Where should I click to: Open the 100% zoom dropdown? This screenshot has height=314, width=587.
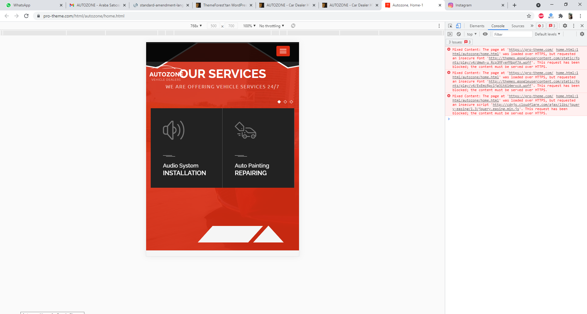pyautogui.click(x=249, y=26)
